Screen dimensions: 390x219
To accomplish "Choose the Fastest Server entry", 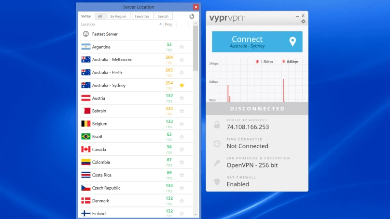I will (136, 34).
